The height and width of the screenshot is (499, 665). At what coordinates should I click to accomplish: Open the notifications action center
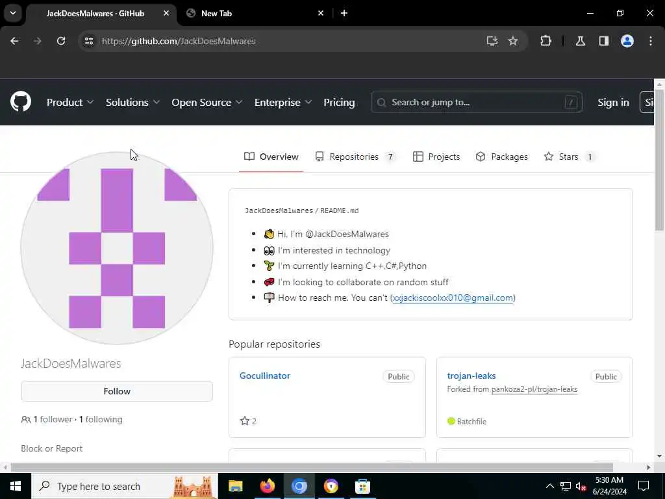(644, 486)
